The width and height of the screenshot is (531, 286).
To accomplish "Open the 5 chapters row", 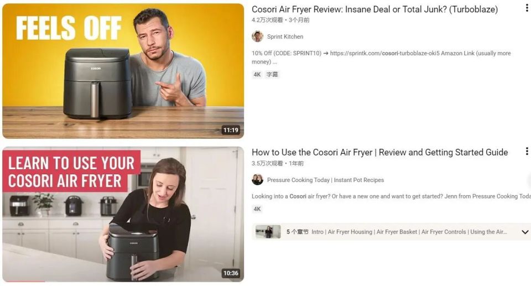I will point(391,232).
